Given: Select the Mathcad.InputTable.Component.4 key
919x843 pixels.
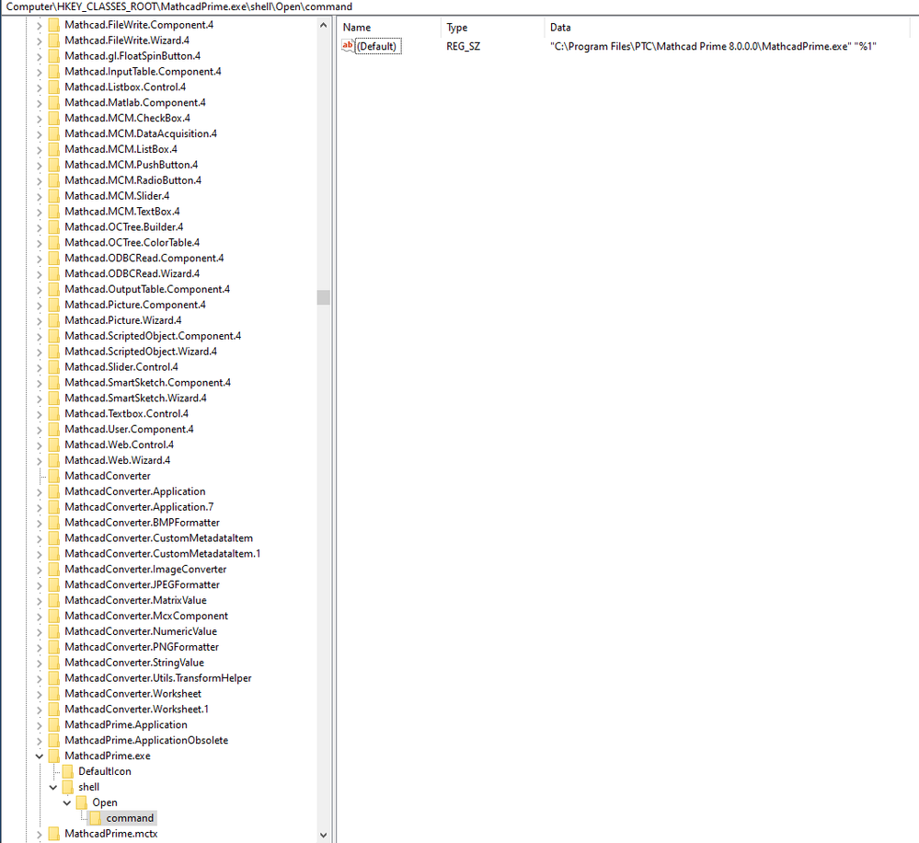Looking at the screenshot, I should [143, 71].
